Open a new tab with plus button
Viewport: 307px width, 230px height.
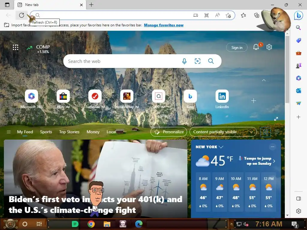click(x=91, y=5)
